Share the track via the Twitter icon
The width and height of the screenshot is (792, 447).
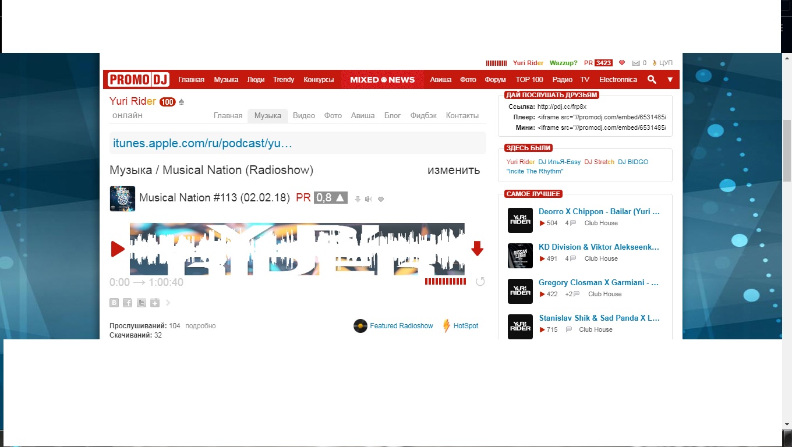(142, 303)
